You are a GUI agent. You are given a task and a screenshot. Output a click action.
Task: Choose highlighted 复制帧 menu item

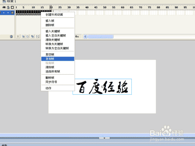click(x=58, y=59)
